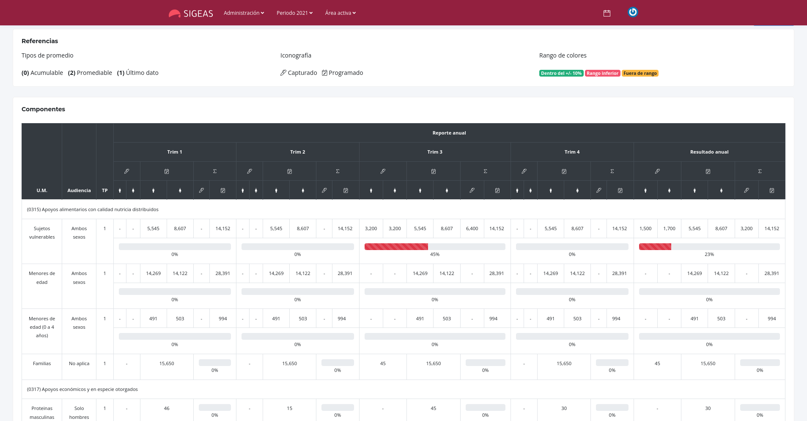Screen dimensions: 807x421
Task: Click the Trim 2 sigma total icon
Action: coord(338,171)
